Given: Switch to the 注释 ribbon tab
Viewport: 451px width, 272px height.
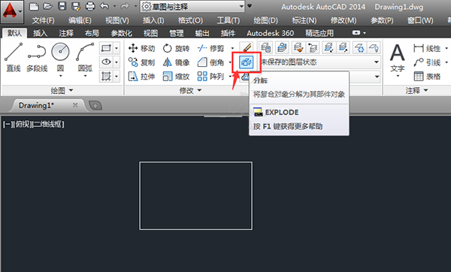Looking at the screenshot, I should click(x=66, y=33).
